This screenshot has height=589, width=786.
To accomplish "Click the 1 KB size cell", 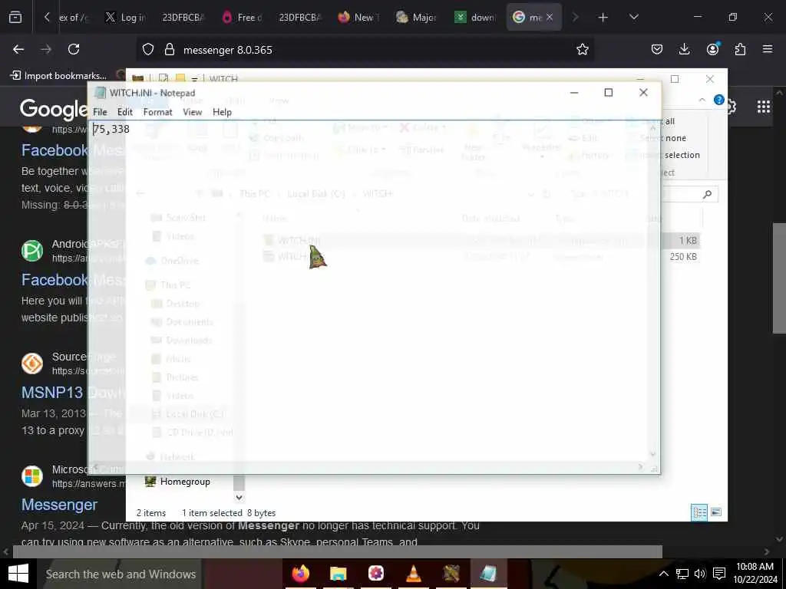I will click(688, 240).
